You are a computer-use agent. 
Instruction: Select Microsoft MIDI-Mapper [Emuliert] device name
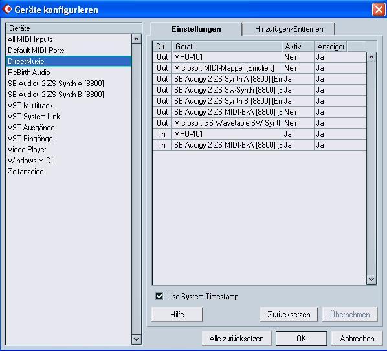click(x=227, y=68)
